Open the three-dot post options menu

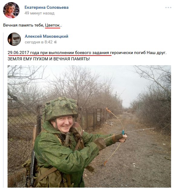point(168,8)
